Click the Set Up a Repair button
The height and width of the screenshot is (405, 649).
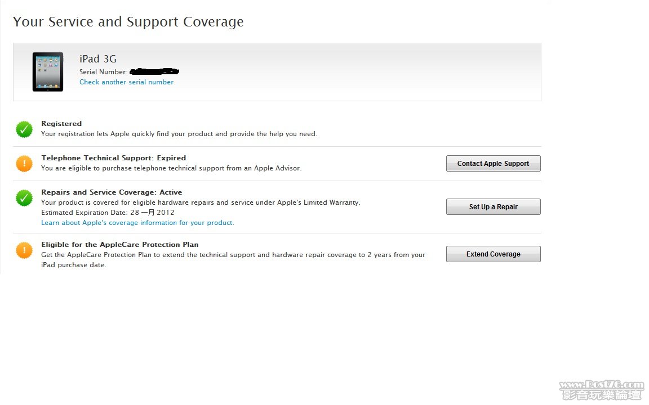click(494, 206)
